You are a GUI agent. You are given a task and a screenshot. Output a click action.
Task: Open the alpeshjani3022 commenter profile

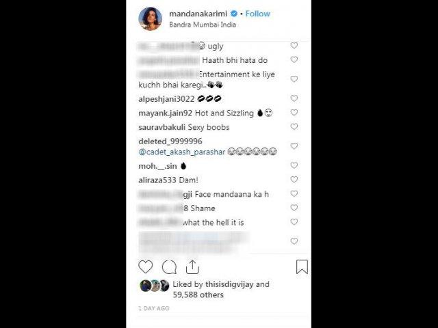tap(166, 99)
